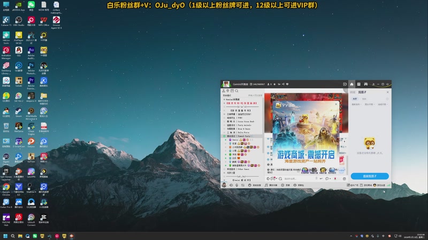Image resolution: width=428 pixels, height=240 pixels.
Task: Open the Windows Start menu
Action: click(x=5, y=236)
